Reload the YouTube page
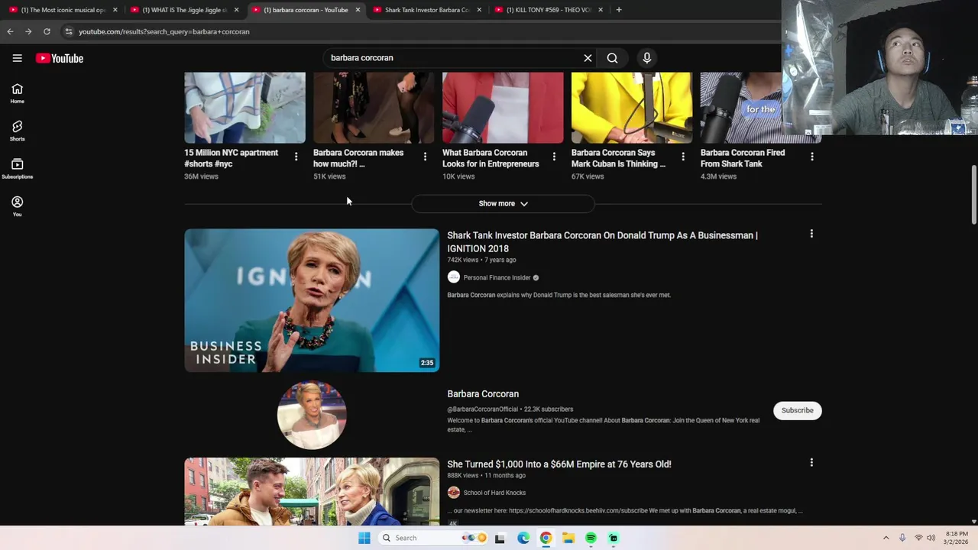 click(47, 31)
